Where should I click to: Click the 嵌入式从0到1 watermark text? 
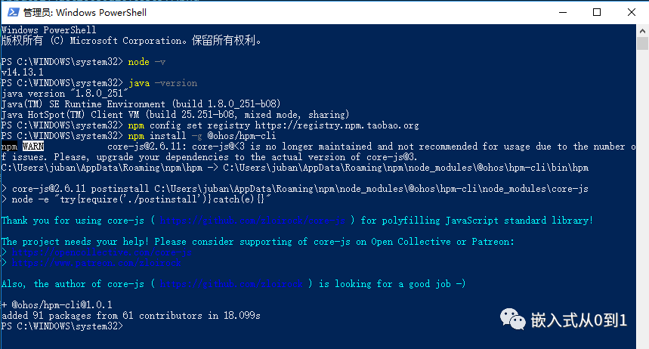click(x=579, y=320)
